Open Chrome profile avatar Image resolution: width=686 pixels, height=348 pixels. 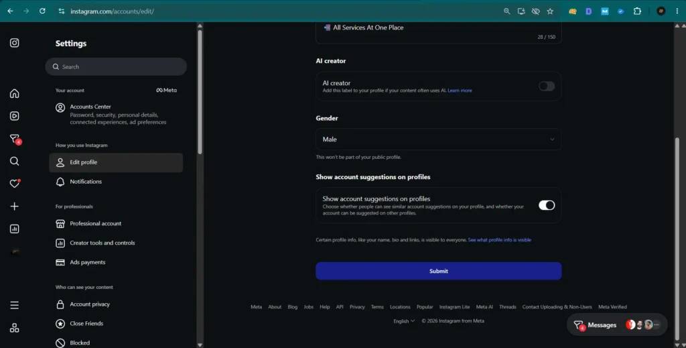[661, 11]
